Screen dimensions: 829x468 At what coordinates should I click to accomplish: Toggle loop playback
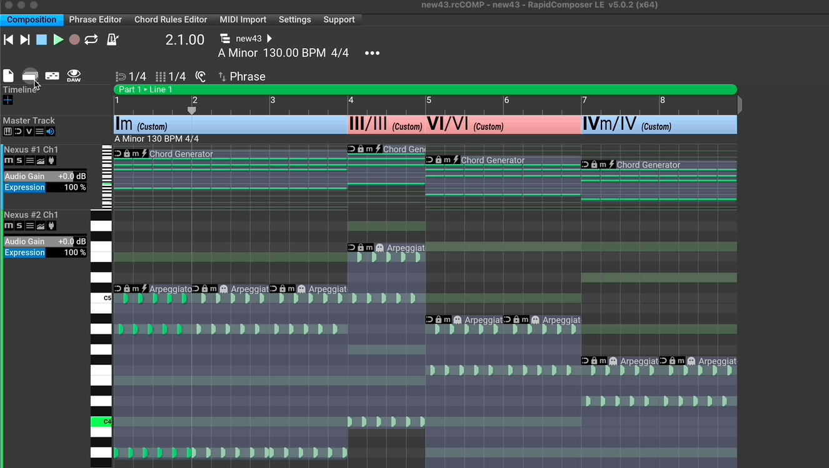[x=91, y=40]
